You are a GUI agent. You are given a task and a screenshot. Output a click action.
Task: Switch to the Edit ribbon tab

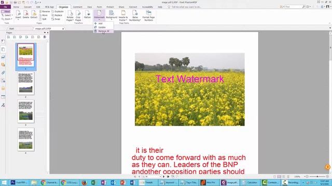click(38, 7)
